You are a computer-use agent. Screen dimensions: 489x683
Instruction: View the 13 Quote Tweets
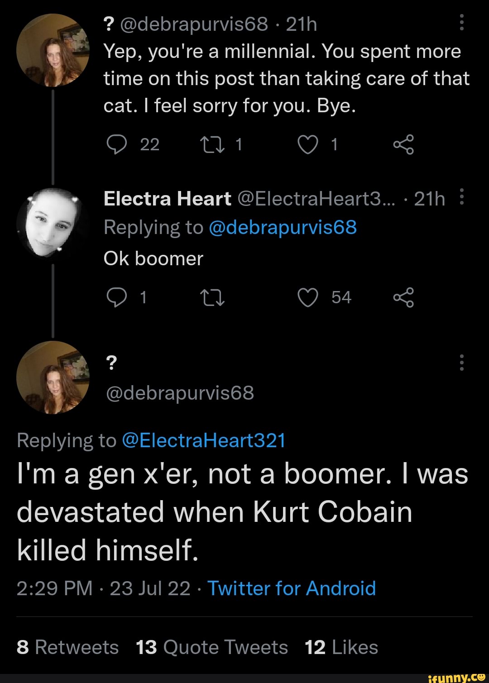coord(211,647)
